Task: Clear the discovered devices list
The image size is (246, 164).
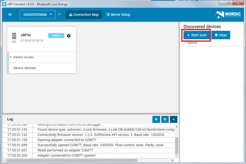Action: (221, 35)
